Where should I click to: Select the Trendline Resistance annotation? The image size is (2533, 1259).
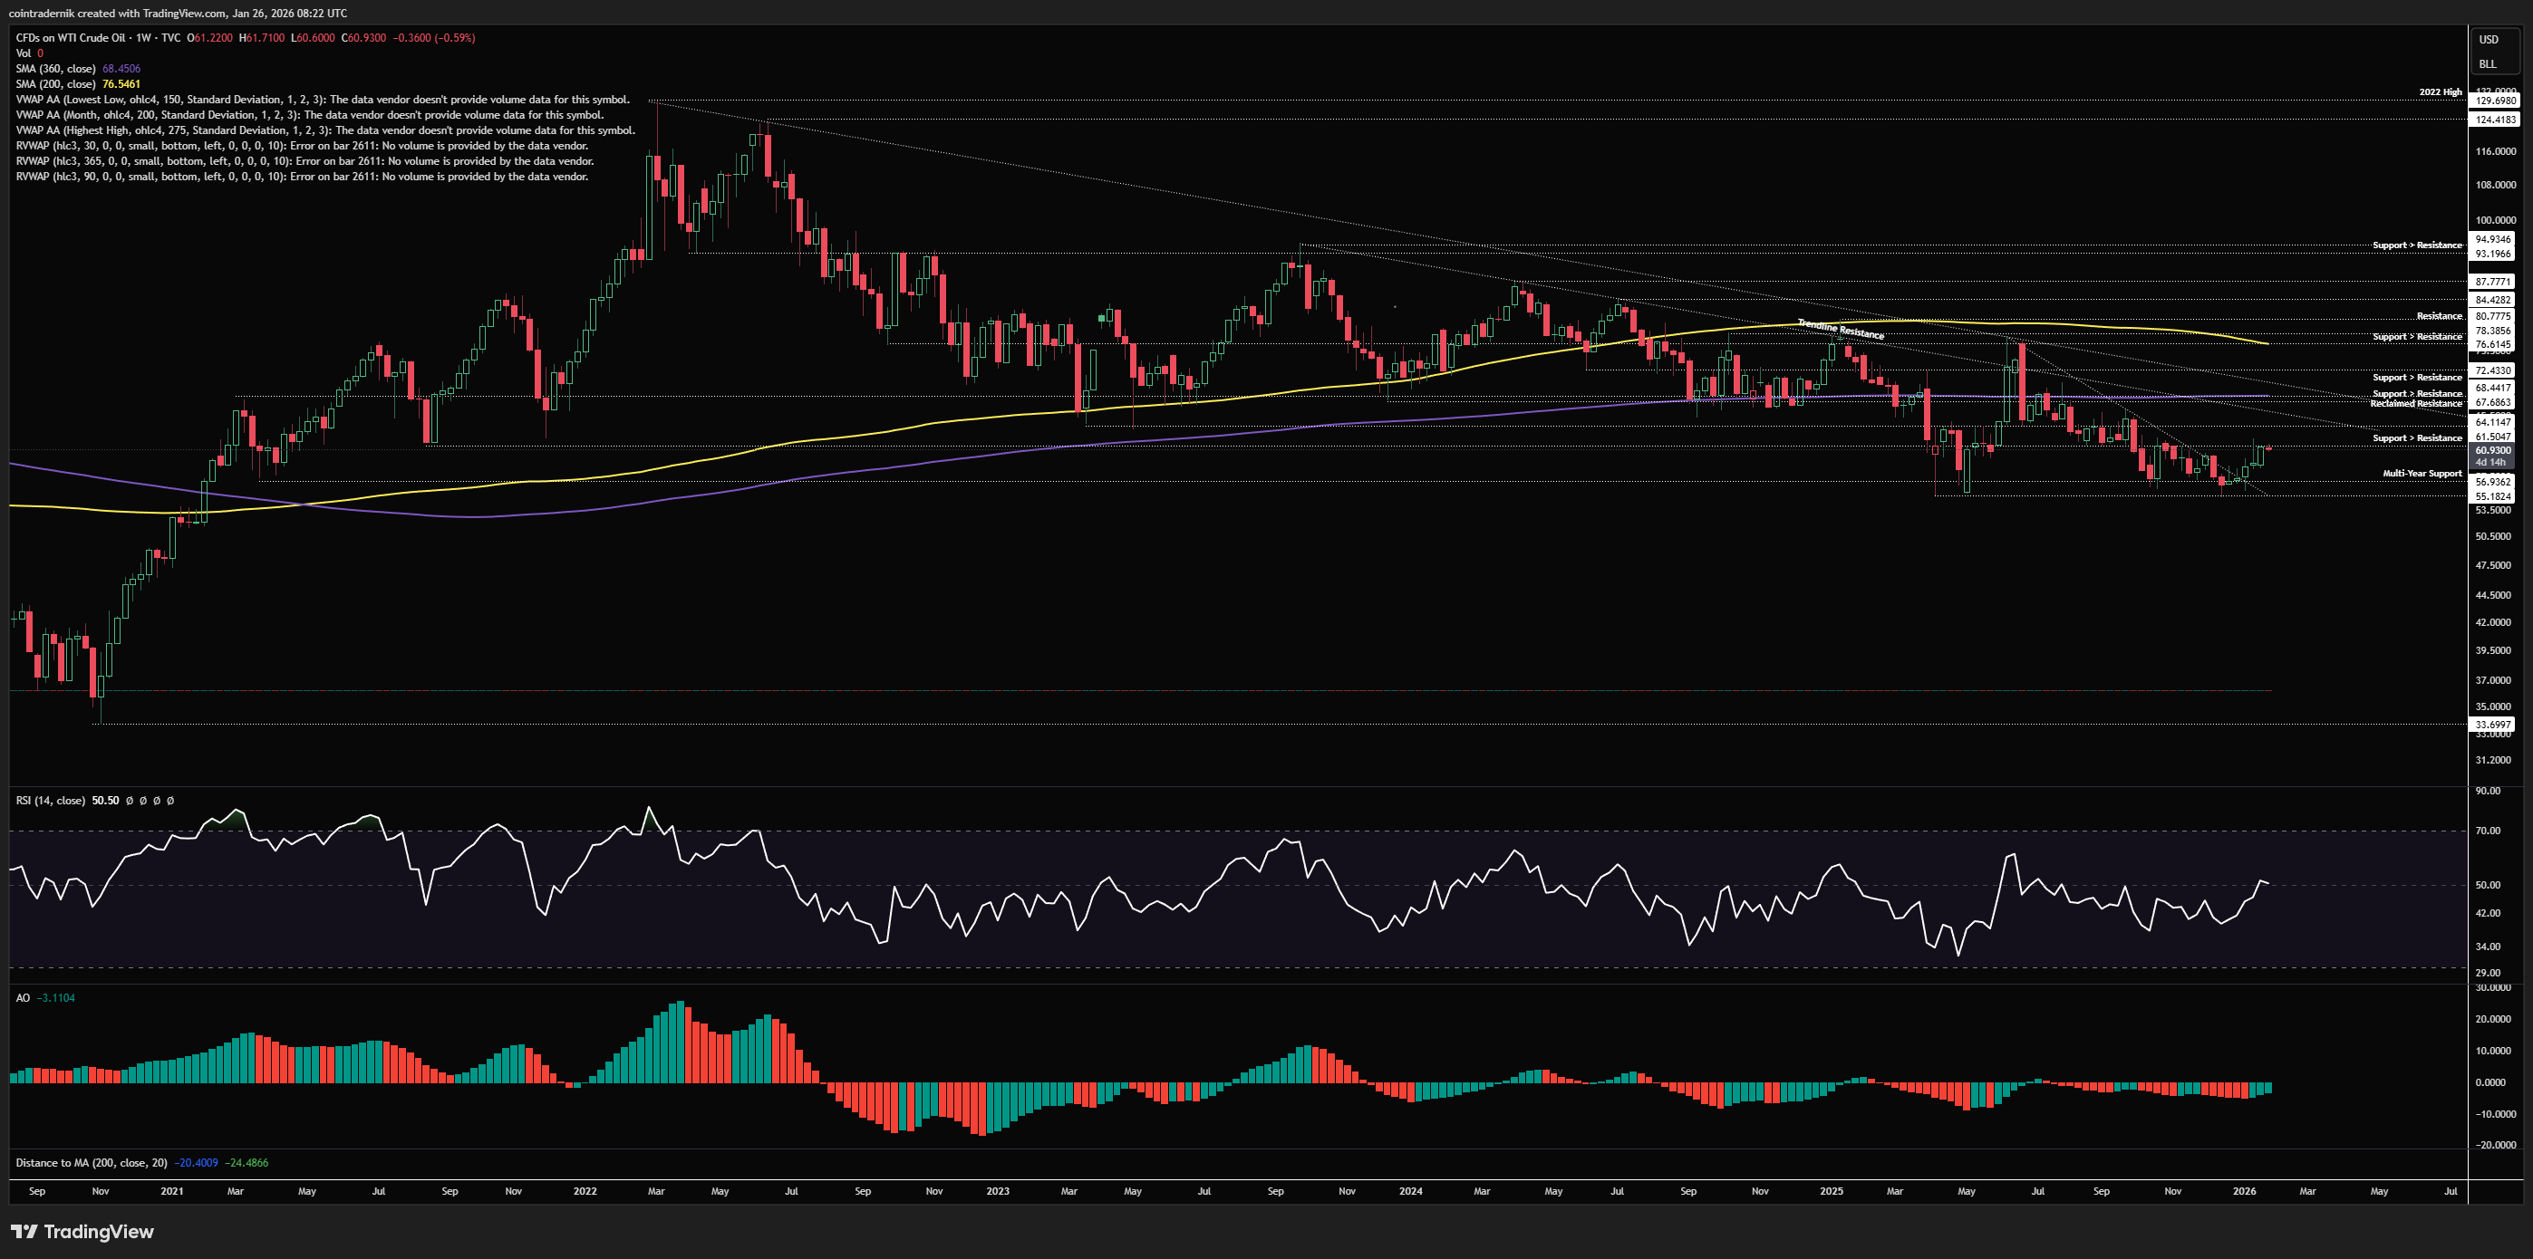[1840, 330]
